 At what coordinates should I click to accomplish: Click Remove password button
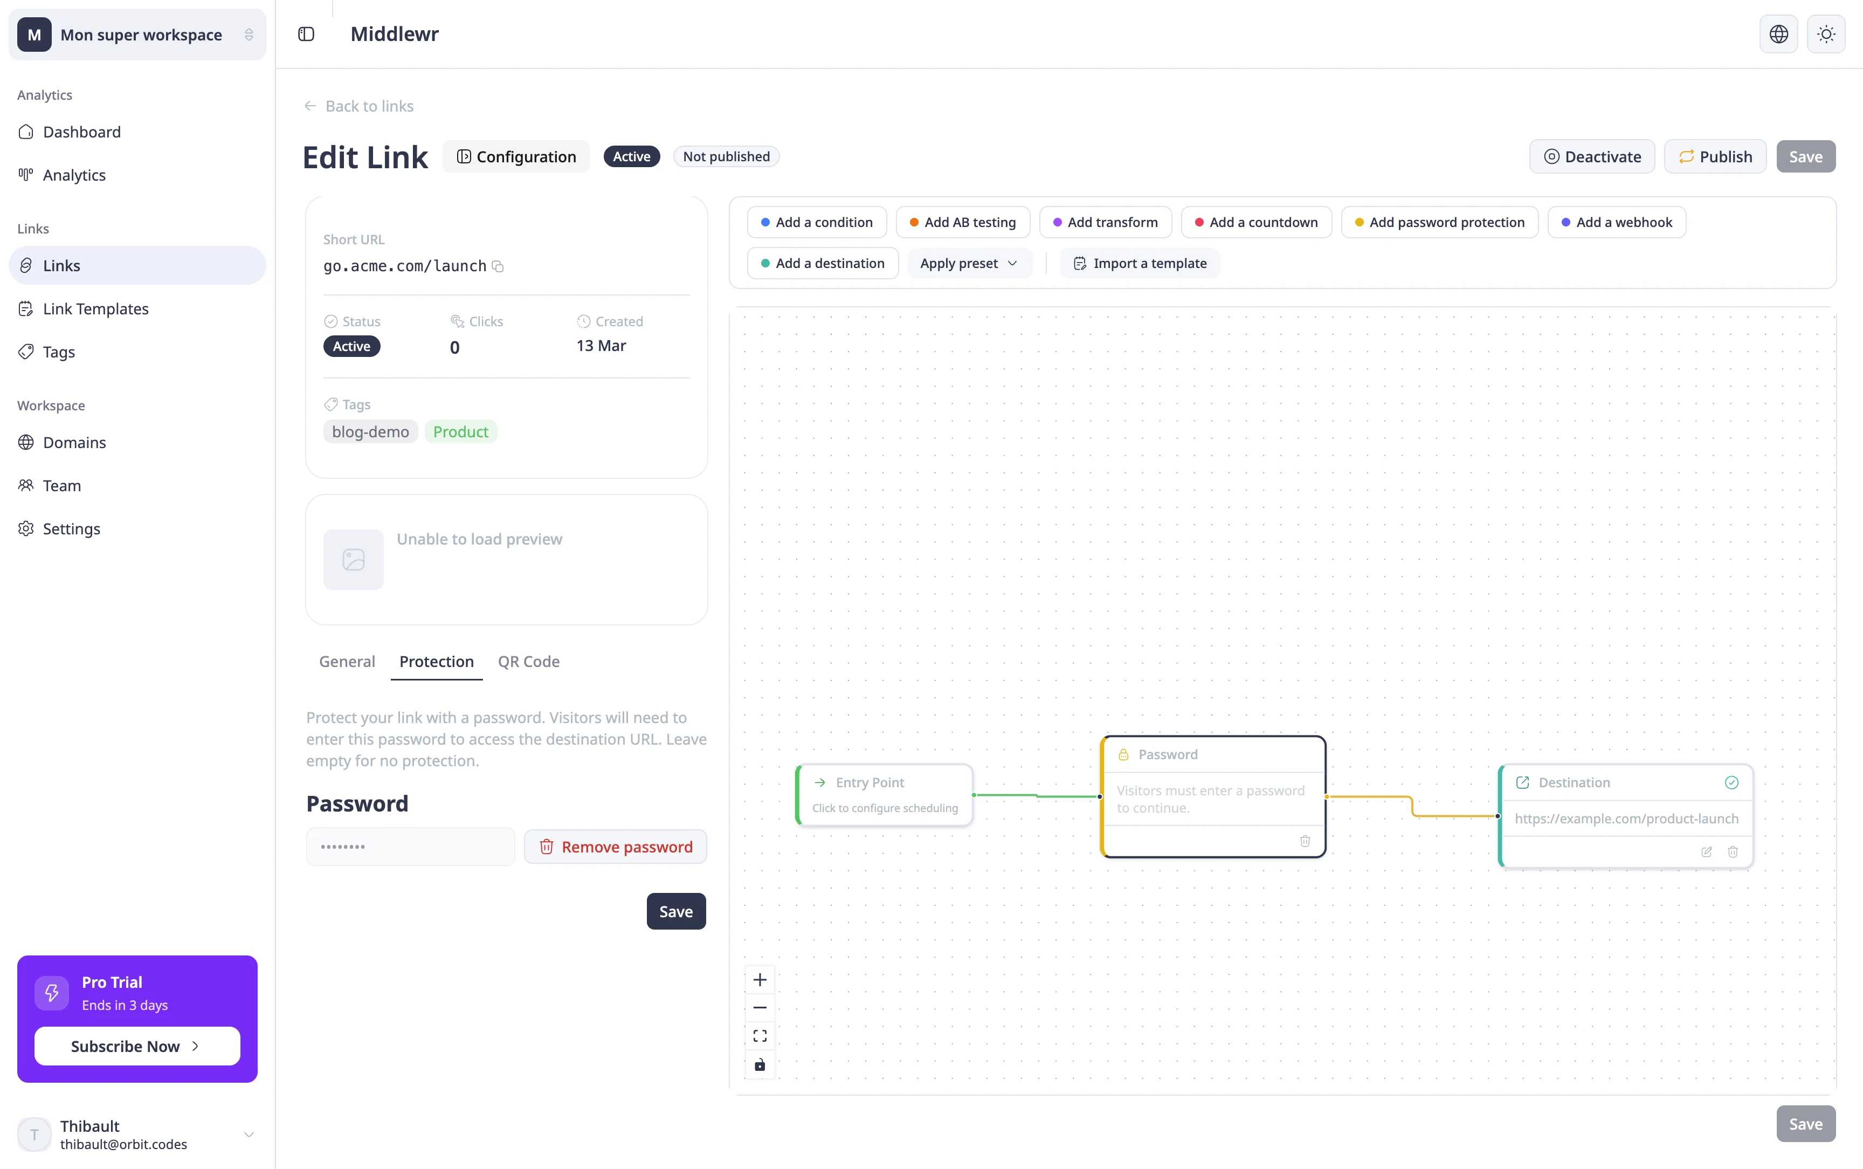pyautogui.click(x=615, y=848)
